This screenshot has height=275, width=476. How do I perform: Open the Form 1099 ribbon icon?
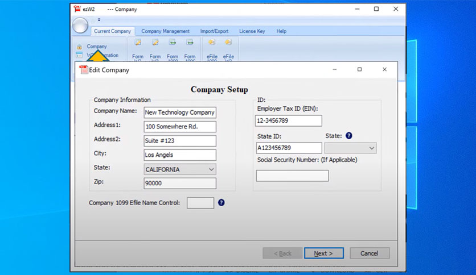[173, 43]
